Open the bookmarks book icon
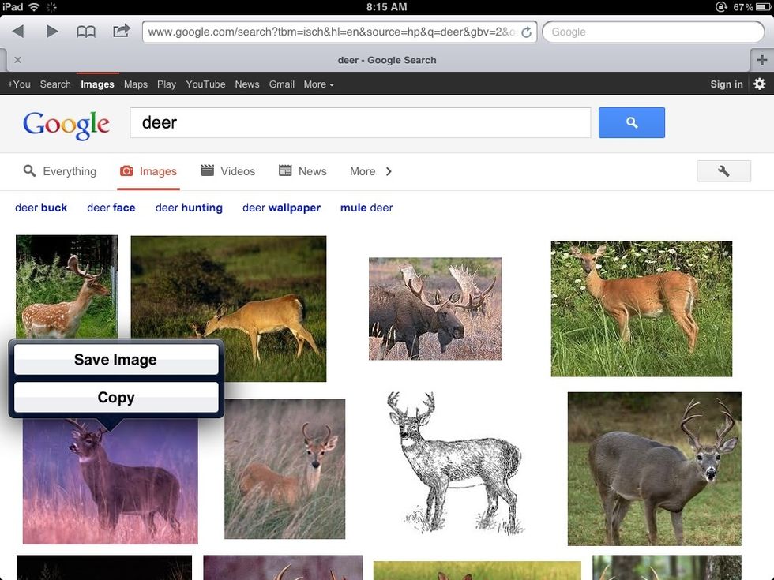The height and width of the screenshot is (580, 774). 86,32
